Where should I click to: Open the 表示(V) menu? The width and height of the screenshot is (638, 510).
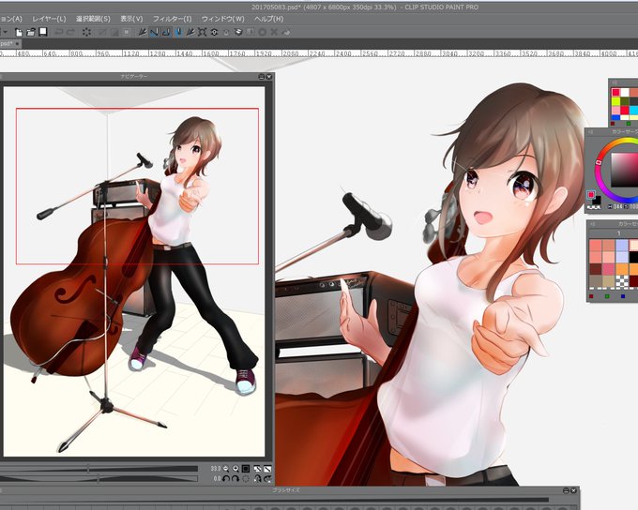131,19
